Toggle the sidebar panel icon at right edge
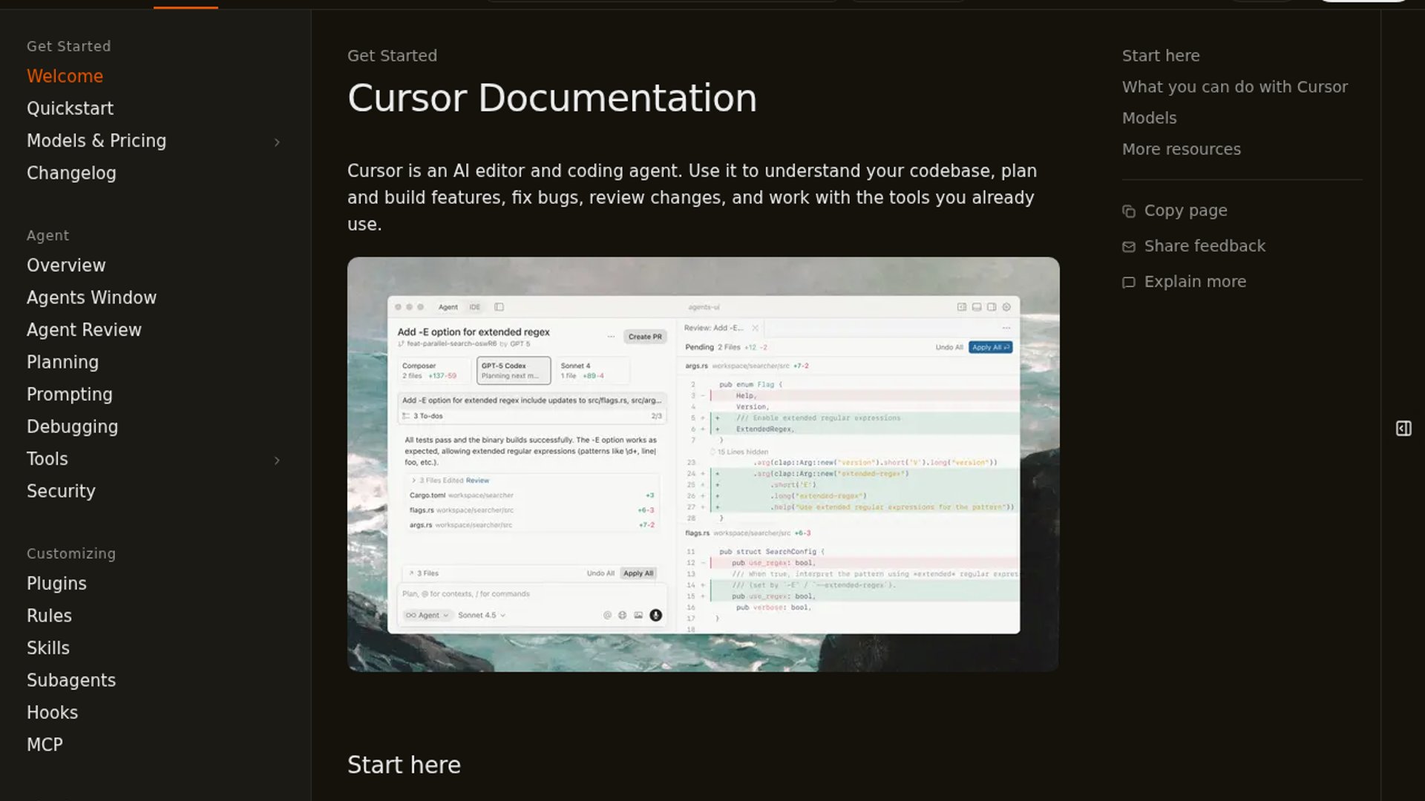The width and height of the screenshot is (1425, 801). pyautogui.click(x=1403, y=429)
